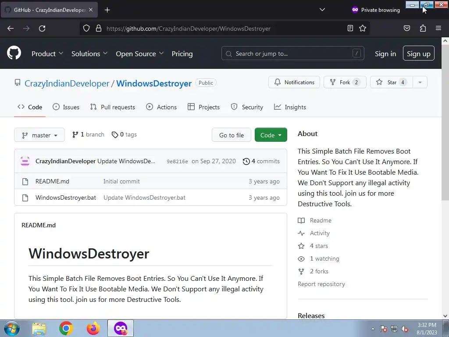
Task: Jump to Readme in About sidebar
Action: [x=315, y=220]
